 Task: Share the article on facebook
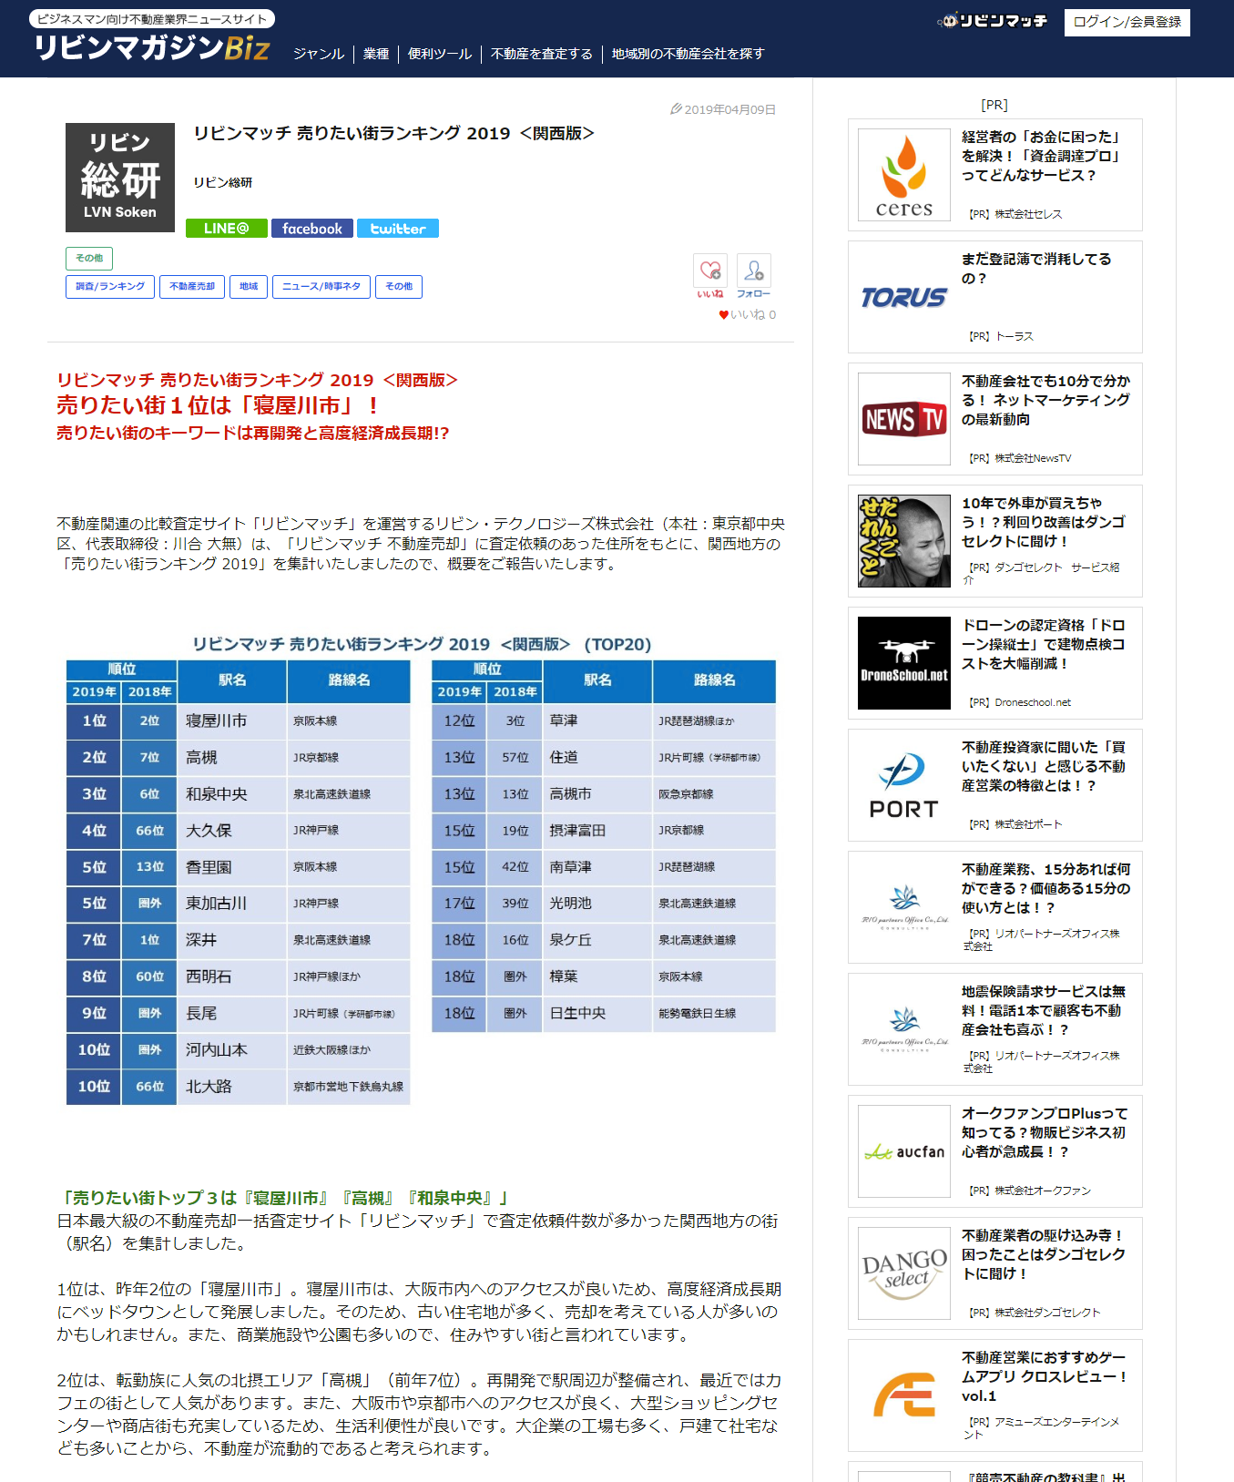click(312, 229)
